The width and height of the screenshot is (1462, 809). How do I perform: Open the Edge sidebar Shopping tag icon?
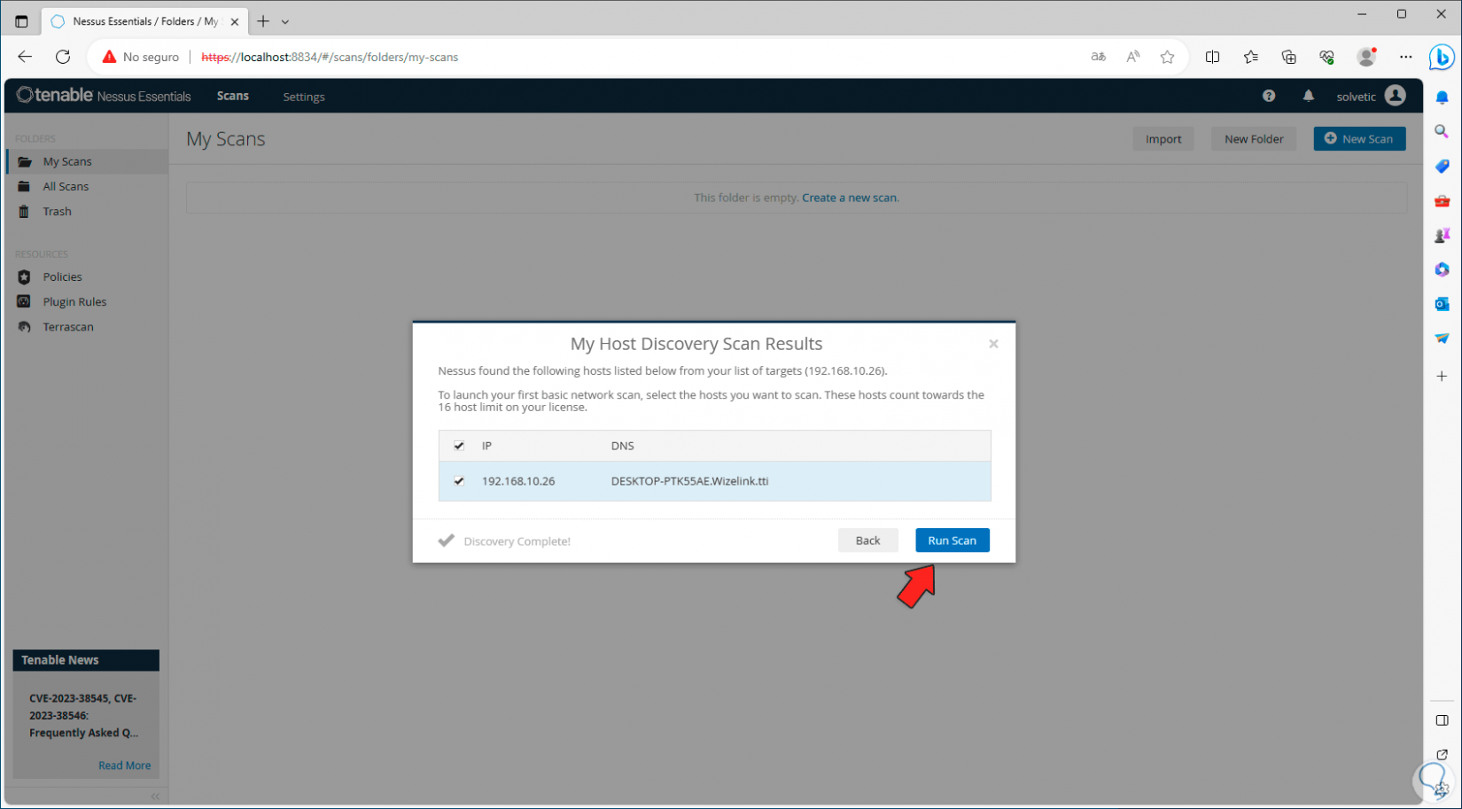(x=1442, y=166)
